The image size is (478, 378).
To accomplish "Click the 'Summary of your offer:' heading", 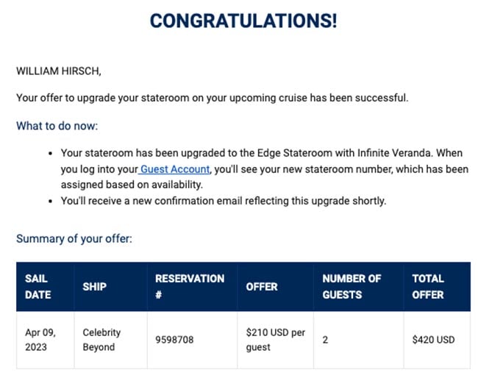I will [x=74, y=239].
